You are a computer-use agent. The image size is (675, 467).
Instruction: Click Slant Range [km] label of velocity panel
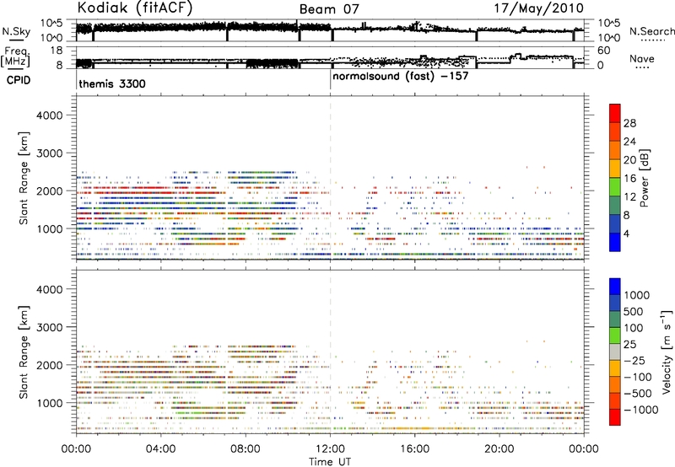coord(24,352)
